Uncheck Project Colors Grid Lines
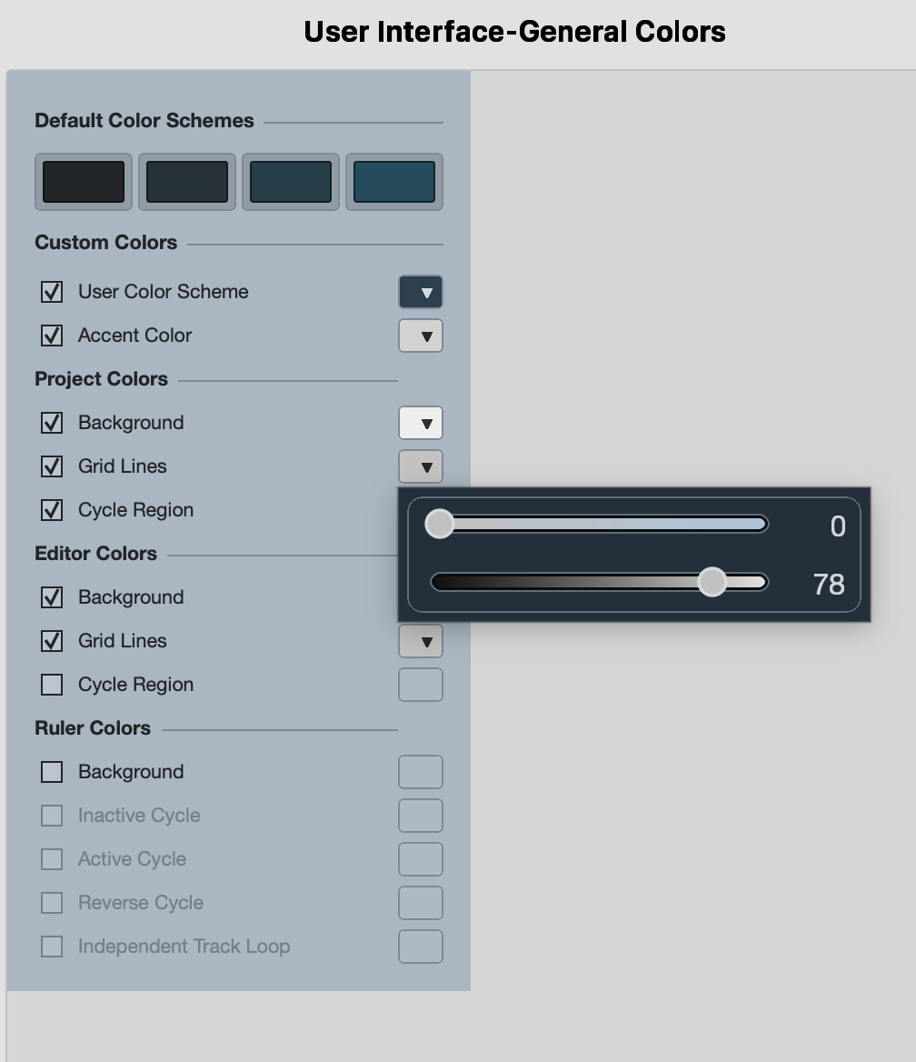 click(x=52, y=466)
